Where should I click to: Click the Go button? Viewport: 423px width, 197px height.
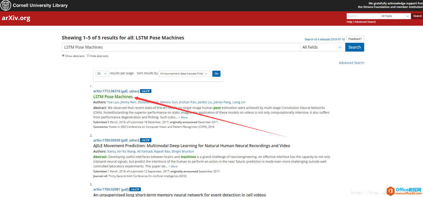click(216, 73)
